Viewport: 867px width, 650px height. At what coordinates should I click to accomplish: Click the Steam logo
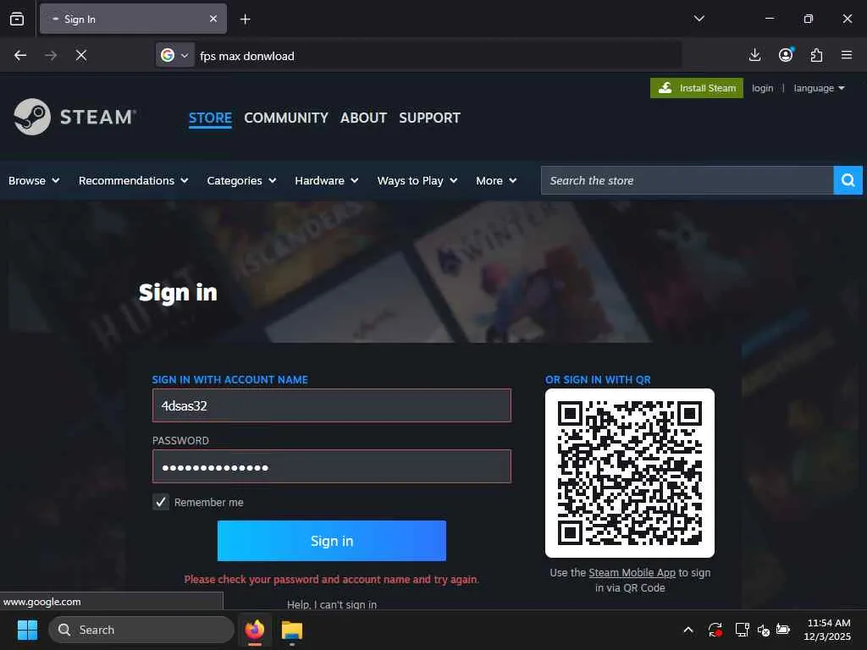[x=75, y=117]
